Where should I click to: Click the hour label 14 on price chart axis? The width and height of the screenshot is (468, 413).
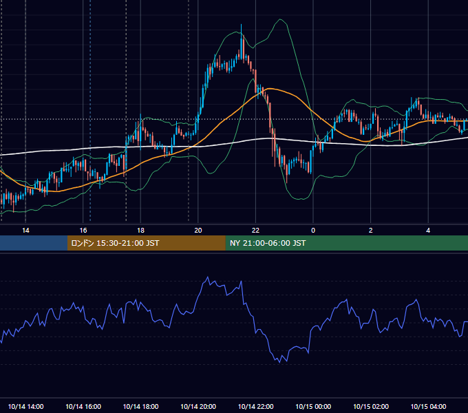pos(25,231)
